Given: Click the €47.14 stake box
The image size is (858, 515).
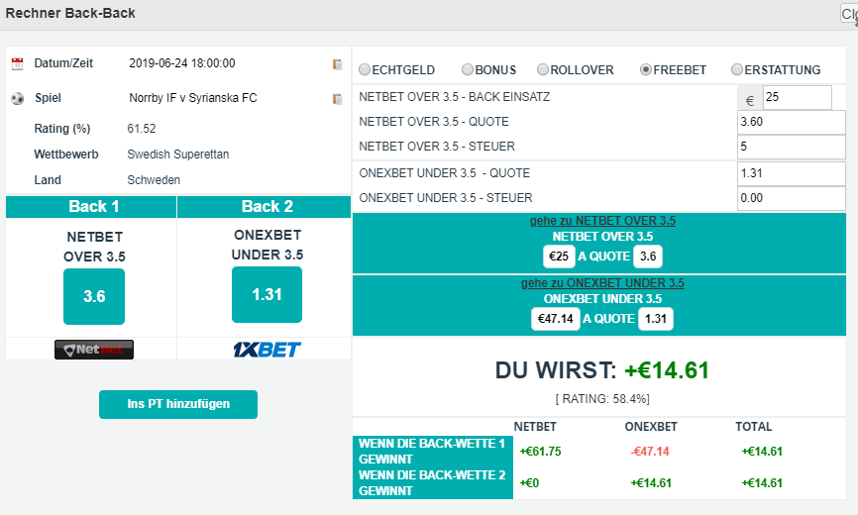Looking at the screenshot, I should 556,319.
